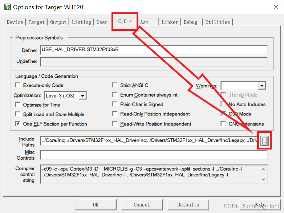Click the Undefine input field
Screen dimensions: 284x213
154,62
